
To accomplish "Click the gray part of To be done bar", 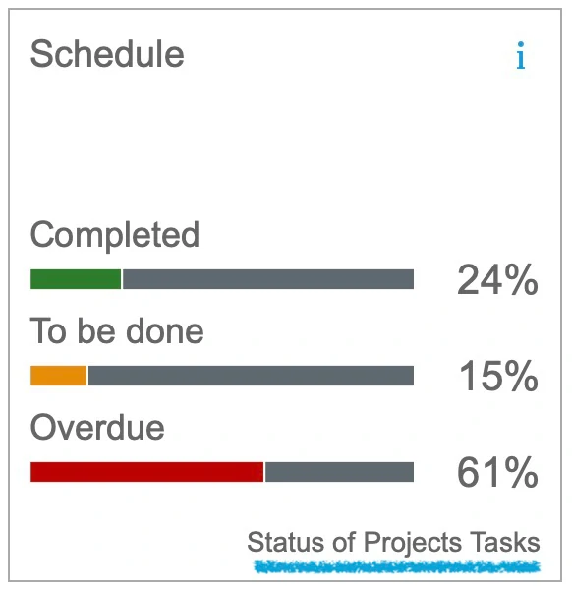I will point(251,376).
